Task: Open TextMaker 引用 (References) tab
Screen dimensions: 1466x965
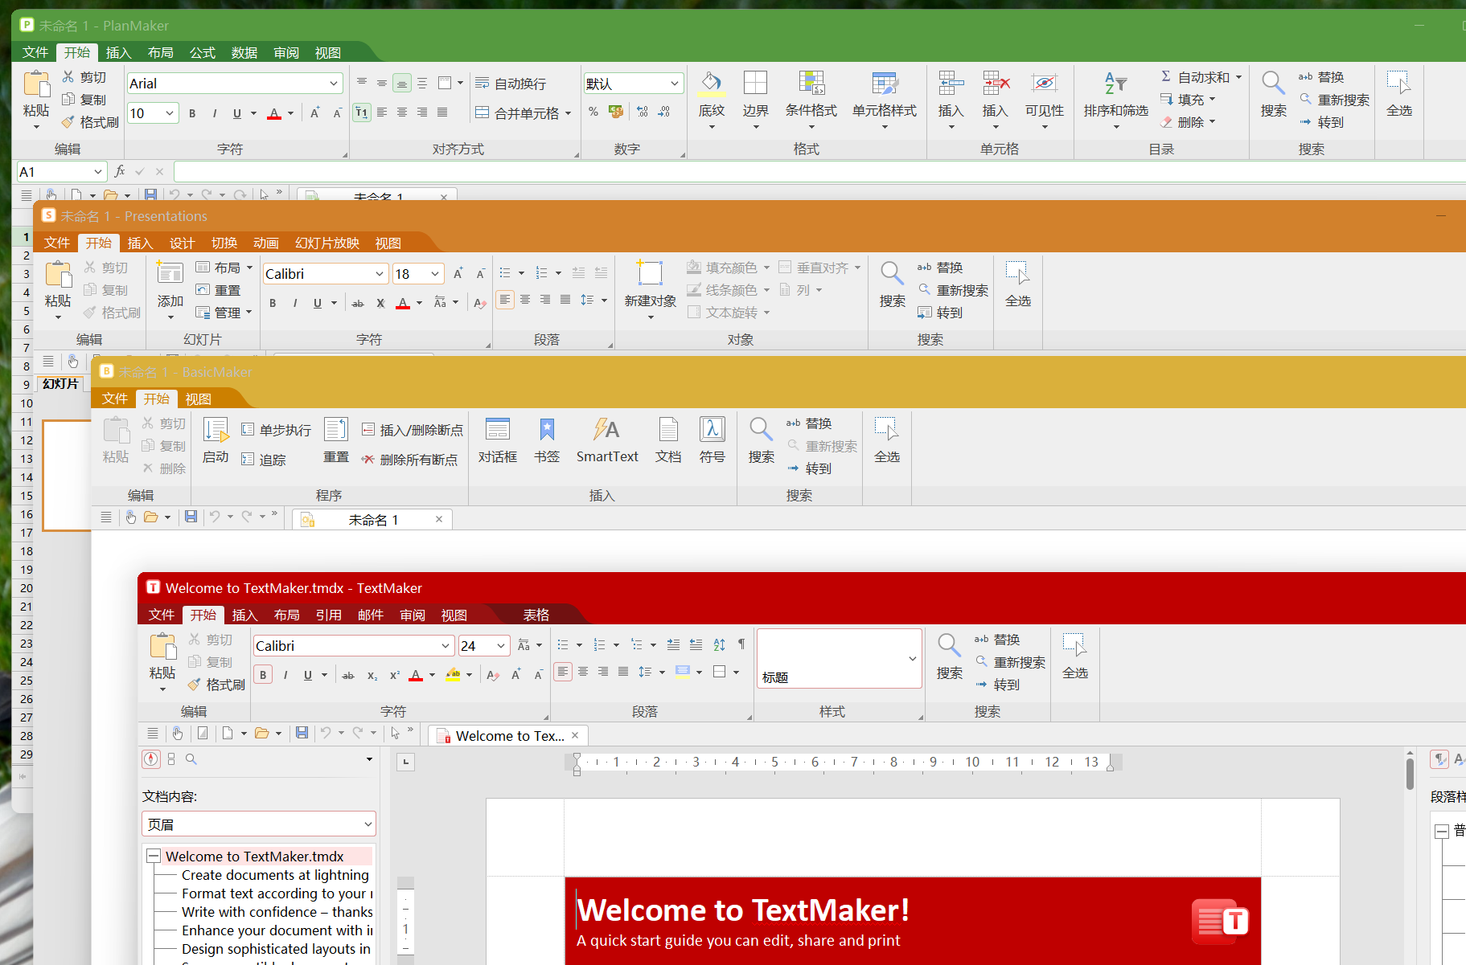Action: pos(329,615)
